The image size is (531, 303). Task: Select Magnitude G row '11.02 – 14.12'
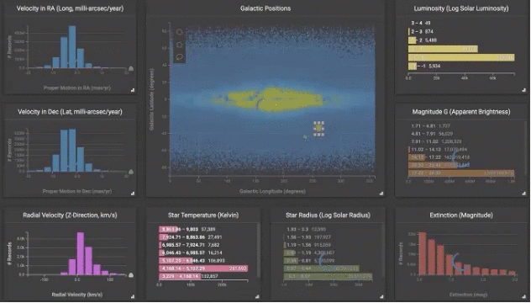[461, 149]
